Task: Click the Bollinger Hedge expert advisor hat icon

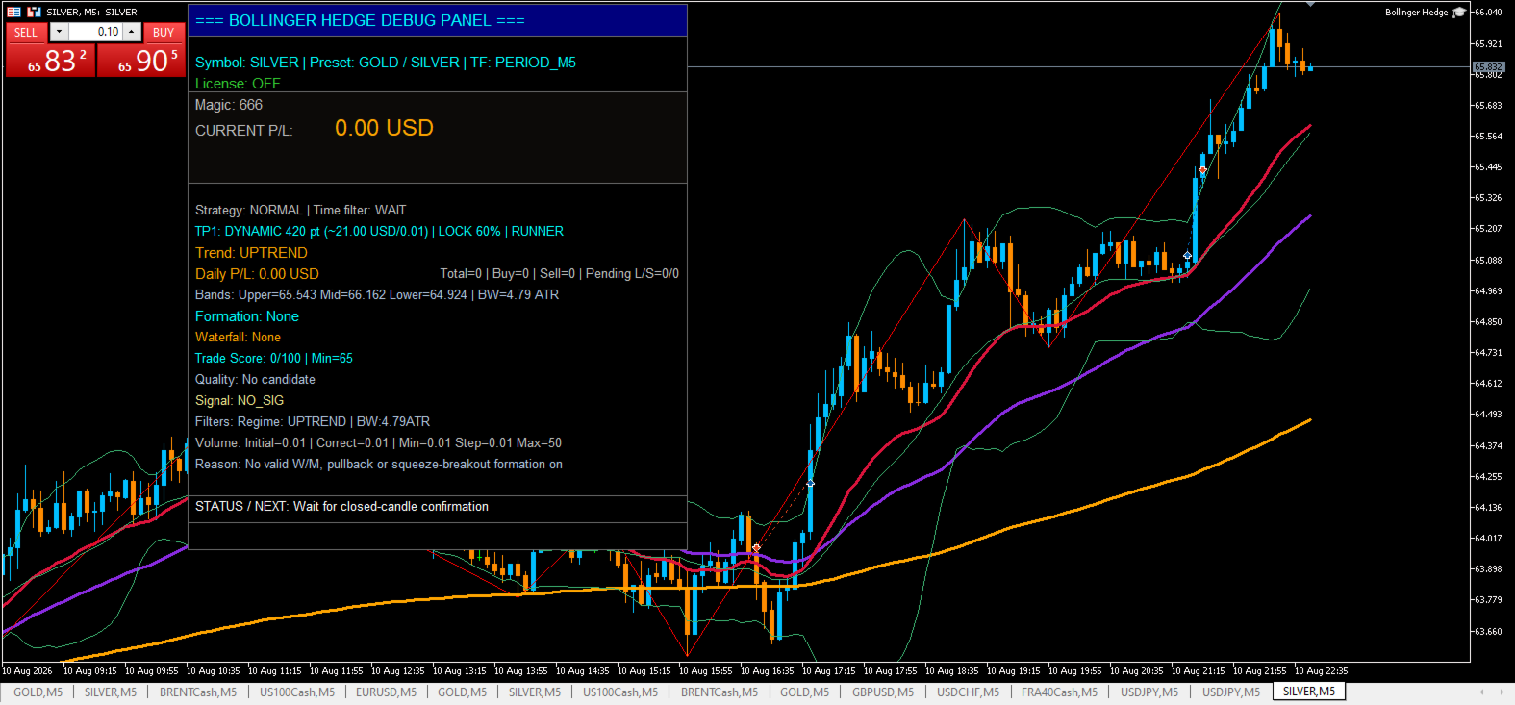Action: [x=1459, y=13]
